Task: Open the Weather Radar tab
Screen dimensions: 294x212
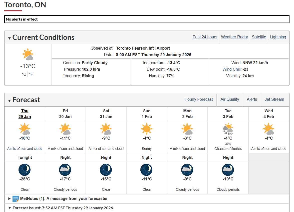Action: [x=234, y=37]
